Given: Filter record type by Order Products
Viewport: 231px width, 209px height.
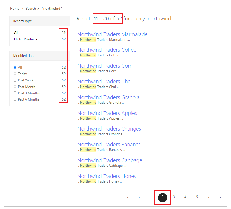Looking at the screenshot, I should pyautogui.click(x=26, y=39).
